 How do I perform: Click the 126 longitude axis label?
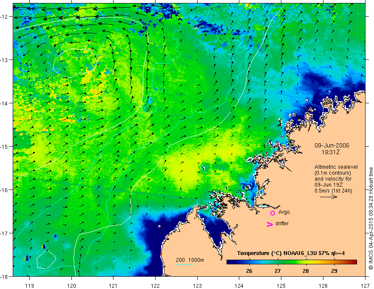323,286
